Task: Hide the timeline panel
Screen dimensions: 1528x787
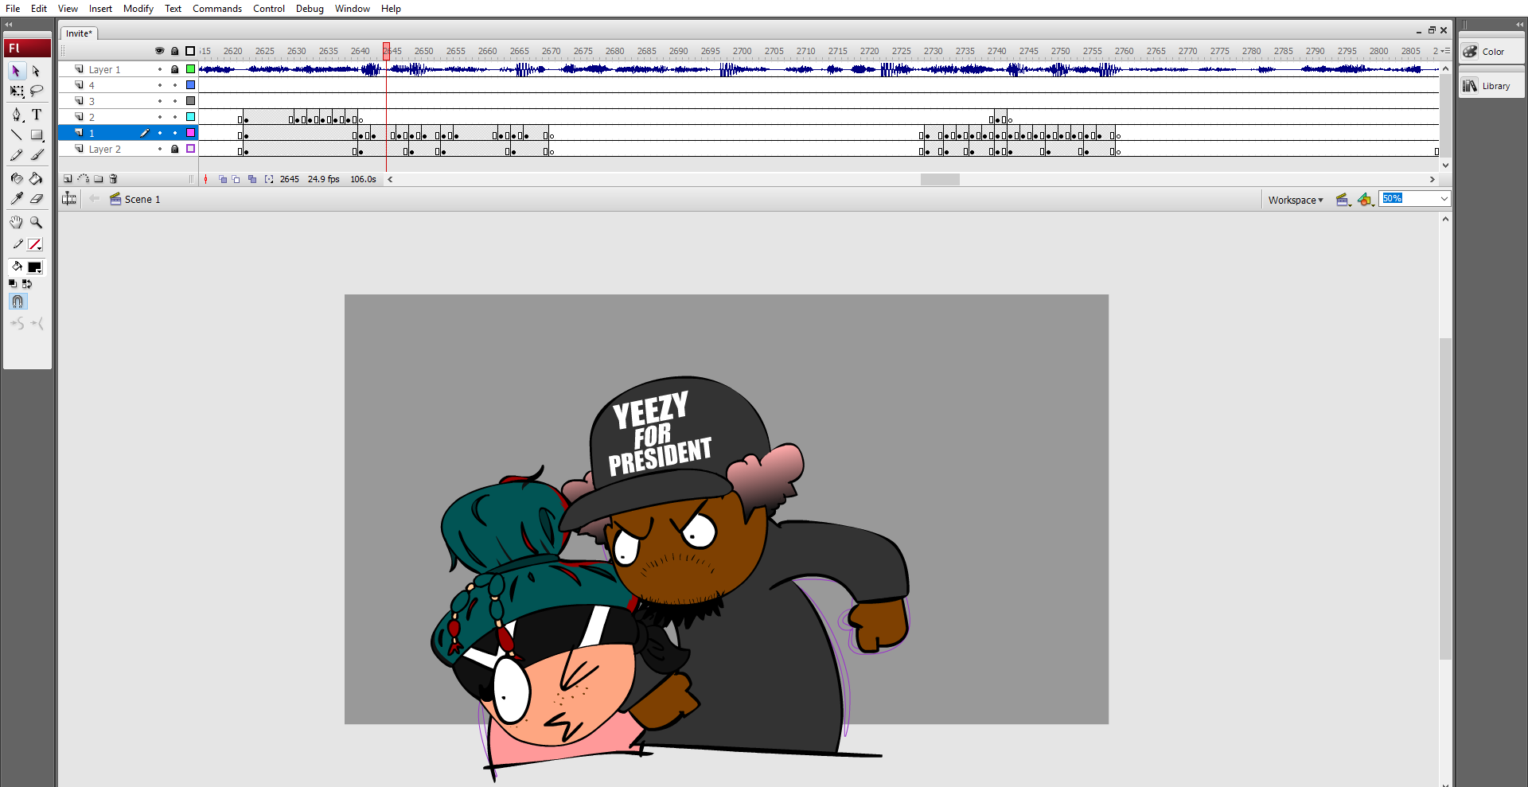Action: tap(69, 199)
